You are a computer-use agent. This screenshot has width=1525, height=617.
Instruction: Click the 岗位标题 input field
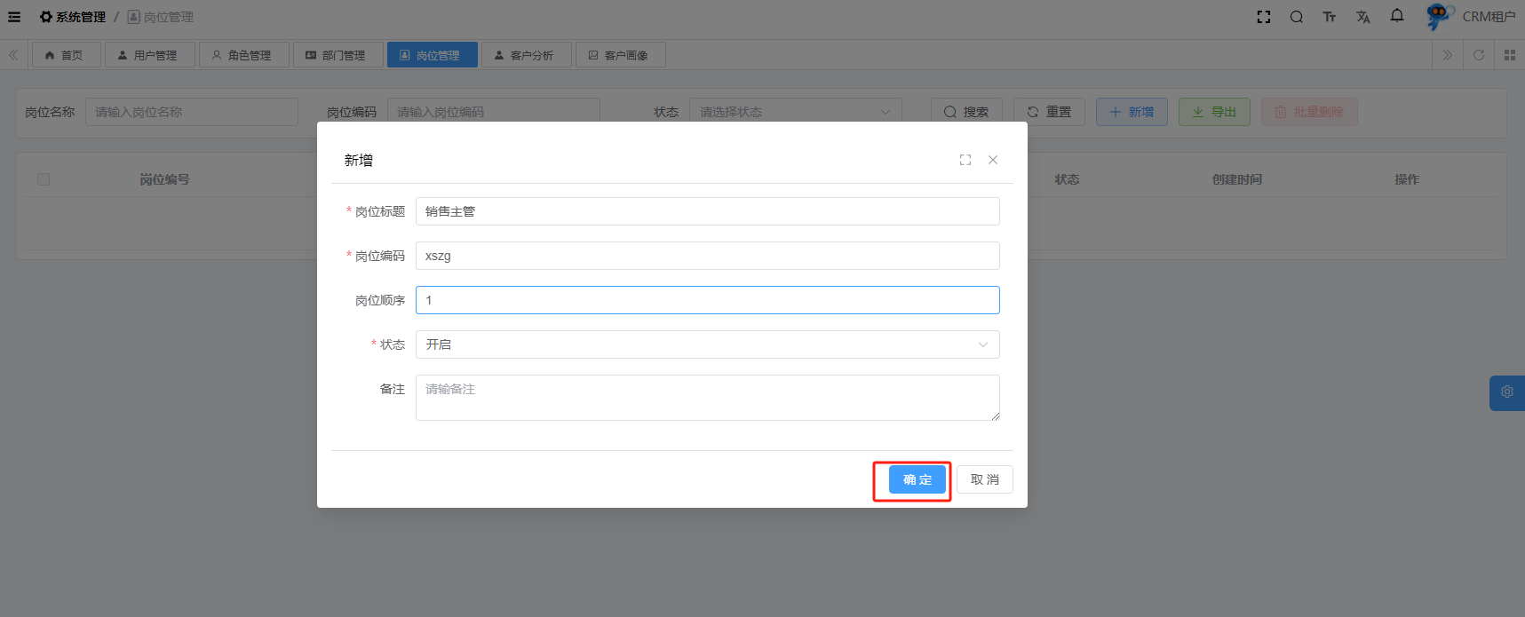coord(707,211)
